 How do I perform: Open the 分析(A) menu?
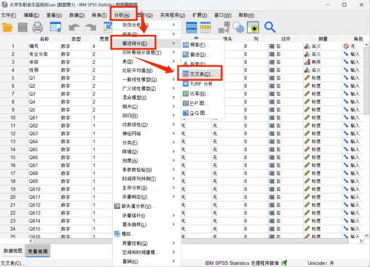pyautogui.click(x=122, y=15)
